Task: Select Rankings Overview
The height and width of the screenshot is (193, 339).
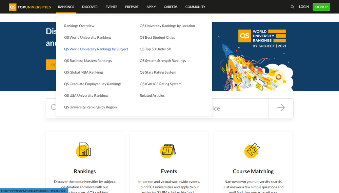Action: (79, 26)
